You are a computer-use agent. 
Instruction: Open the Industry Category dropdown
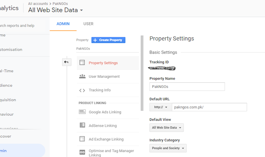tap(168, 148)
